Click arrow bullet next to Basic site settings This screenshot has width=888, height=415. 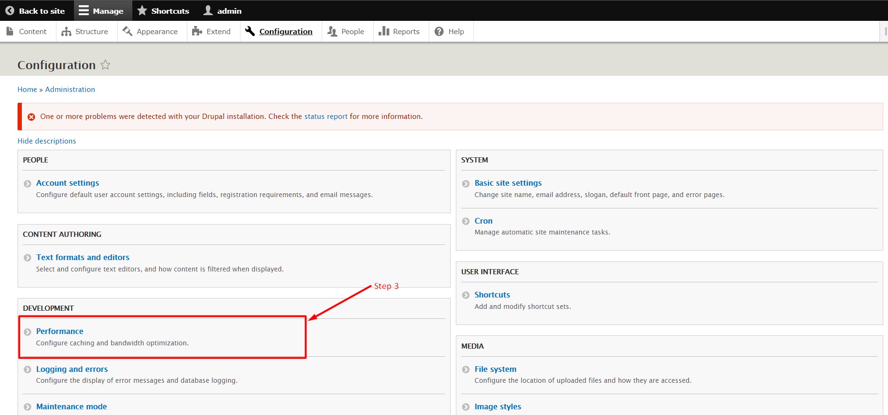click(x=466, y=184)
